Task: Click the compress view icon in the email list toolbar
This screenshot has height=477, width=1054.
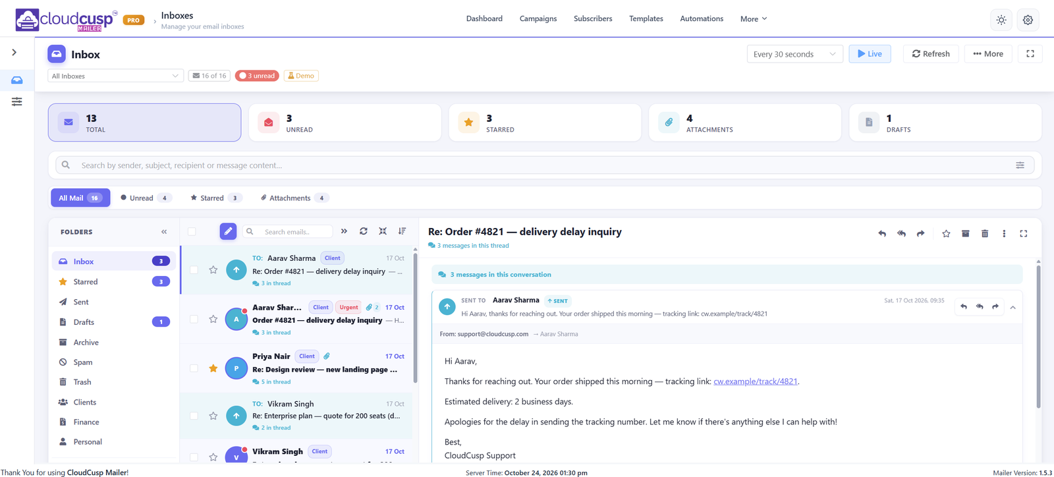Action: pos(383,231)
